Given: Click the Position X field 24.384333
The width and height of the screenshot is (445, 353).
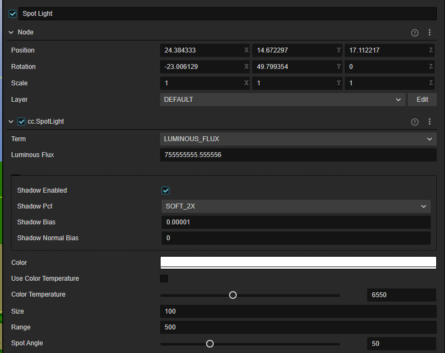Looking at the screenshot, I should pyautogui.click(x=204, y=50).
